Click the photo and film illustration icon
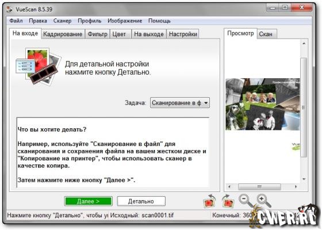Viewport: 322px width, 230px height. [39, 66]
